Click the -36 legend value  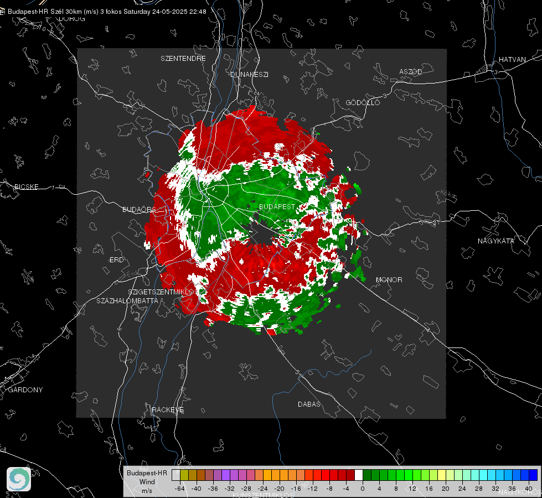(213, 489)
